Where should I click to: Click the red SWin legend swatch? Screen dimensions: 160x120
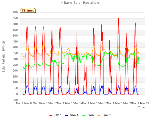coord(51,115)
